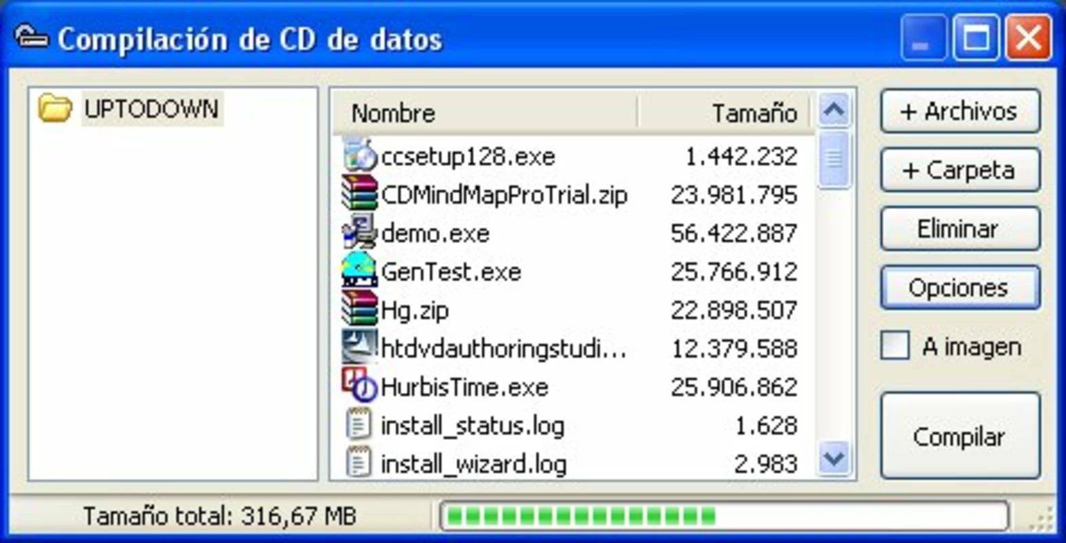This screenshot has height=543, width=1066.
Task: Select the ccsetup128.exe installer icon
Action: (359, 155)
